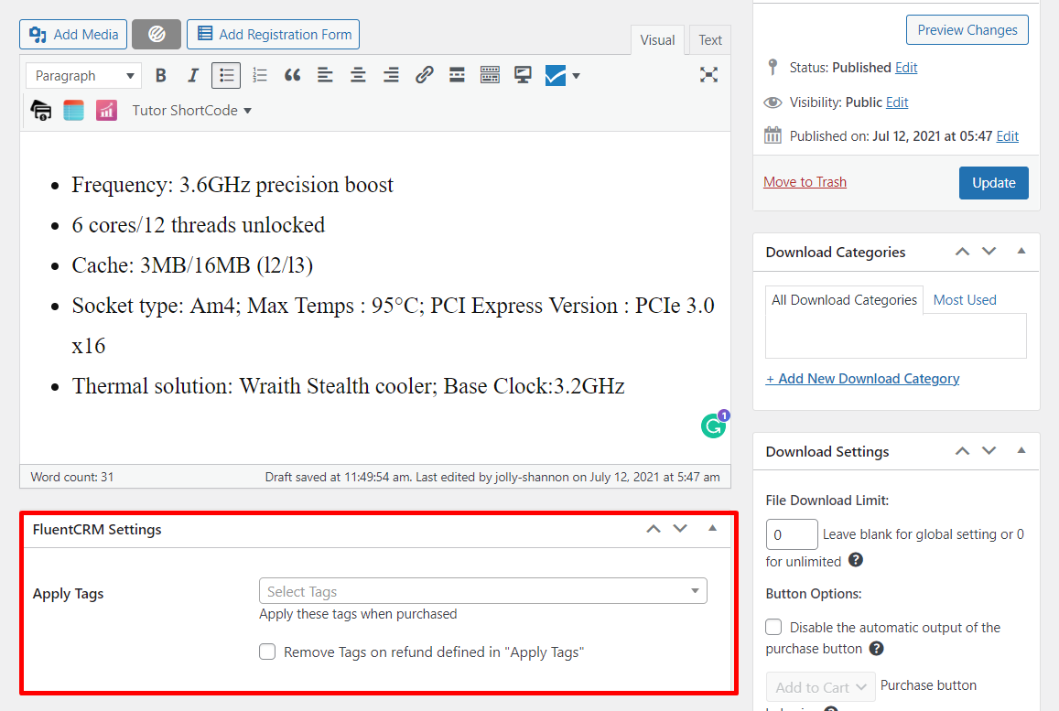Click the Grammarly icon in editor

[713, 426]
